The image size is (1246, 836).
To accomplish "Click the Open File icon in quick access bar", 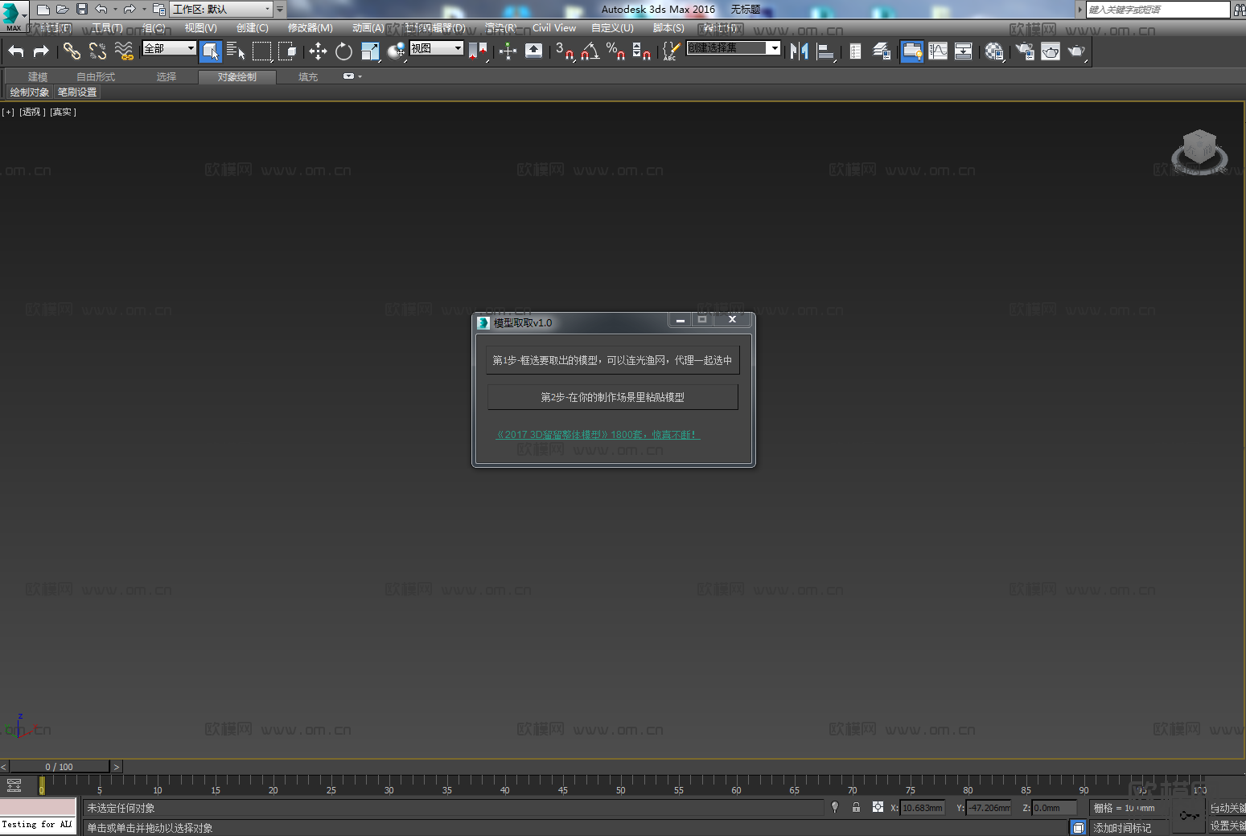I will (63, 10).
